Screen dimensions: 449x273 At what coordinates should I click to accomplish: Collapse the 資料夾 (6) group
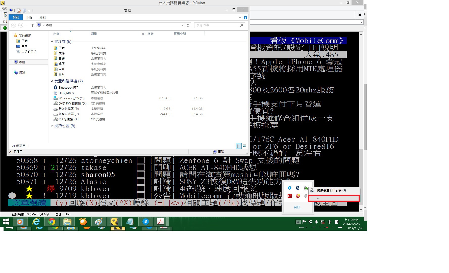click(52, 42)
